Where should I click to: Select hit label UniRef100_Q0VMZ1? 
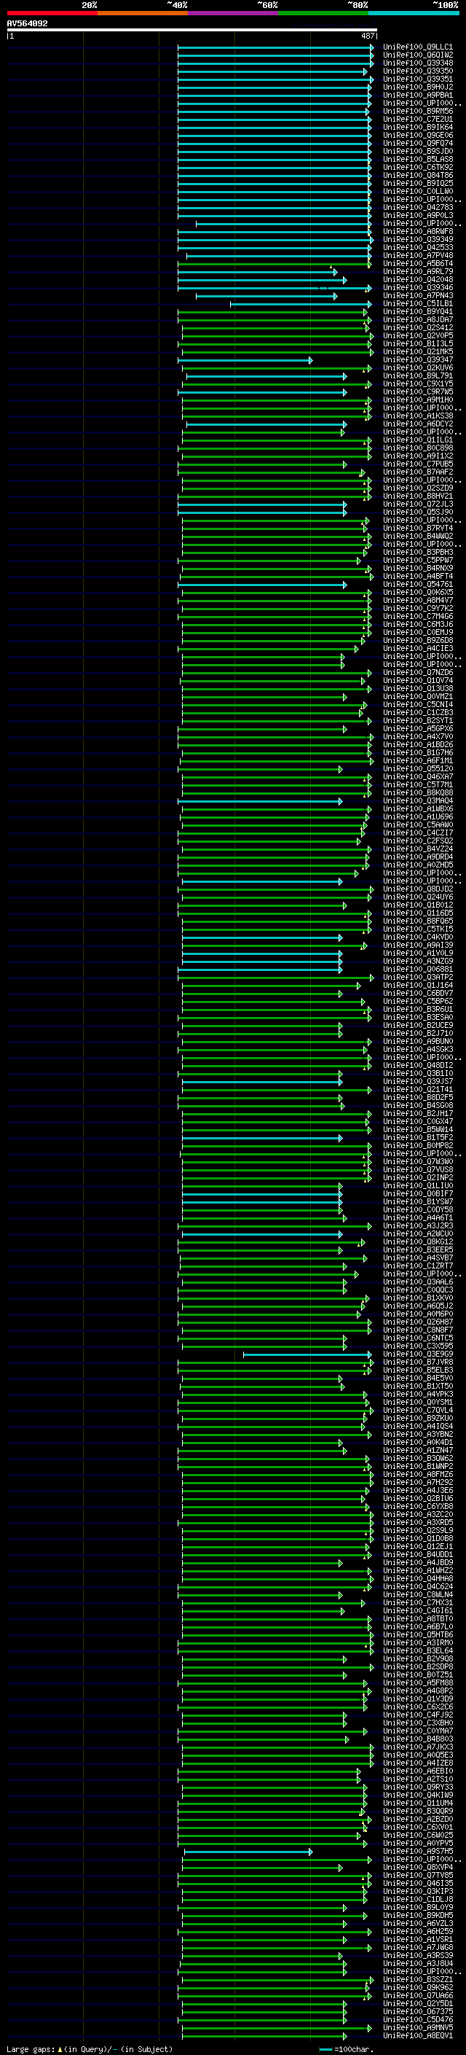click(417, 696)
